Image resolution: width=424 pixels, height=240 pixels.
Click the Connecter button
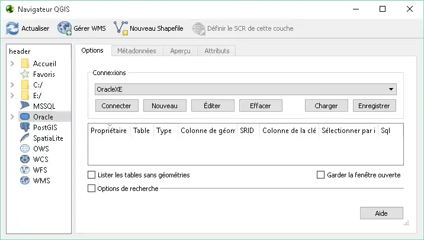(x=117, y=106)
